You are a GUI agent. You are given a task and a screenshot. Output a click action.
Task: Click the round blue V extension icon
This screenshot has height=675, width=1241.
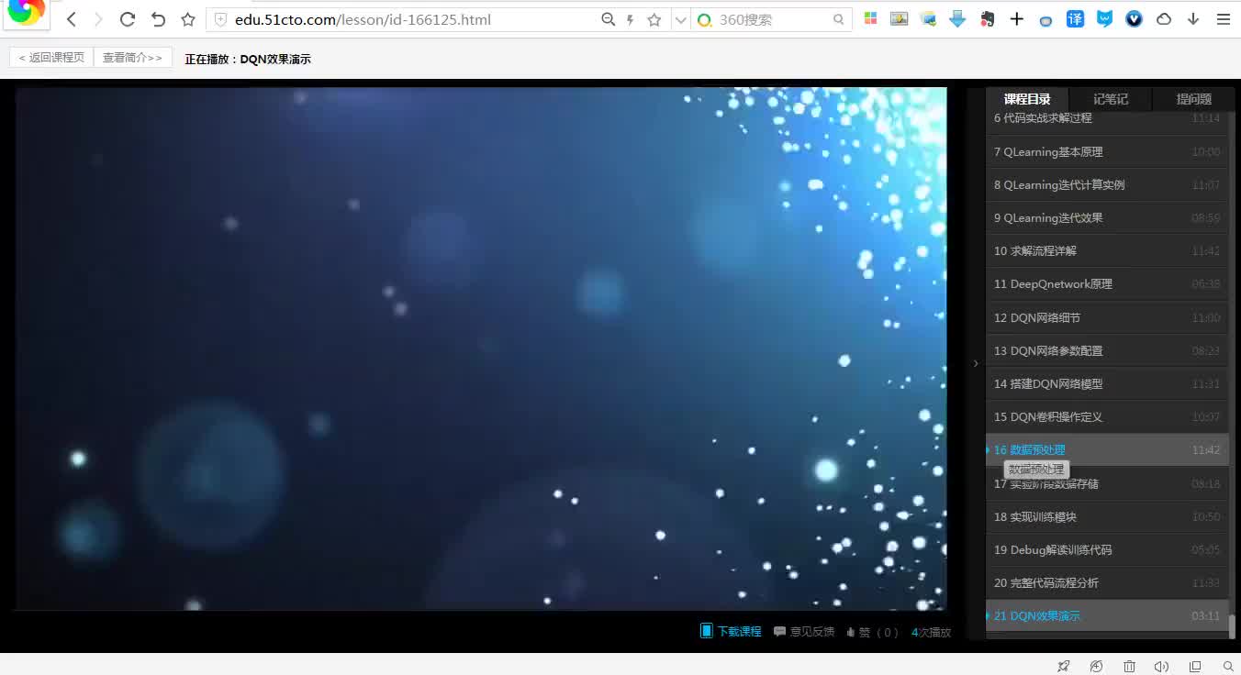click(1134, 18)
